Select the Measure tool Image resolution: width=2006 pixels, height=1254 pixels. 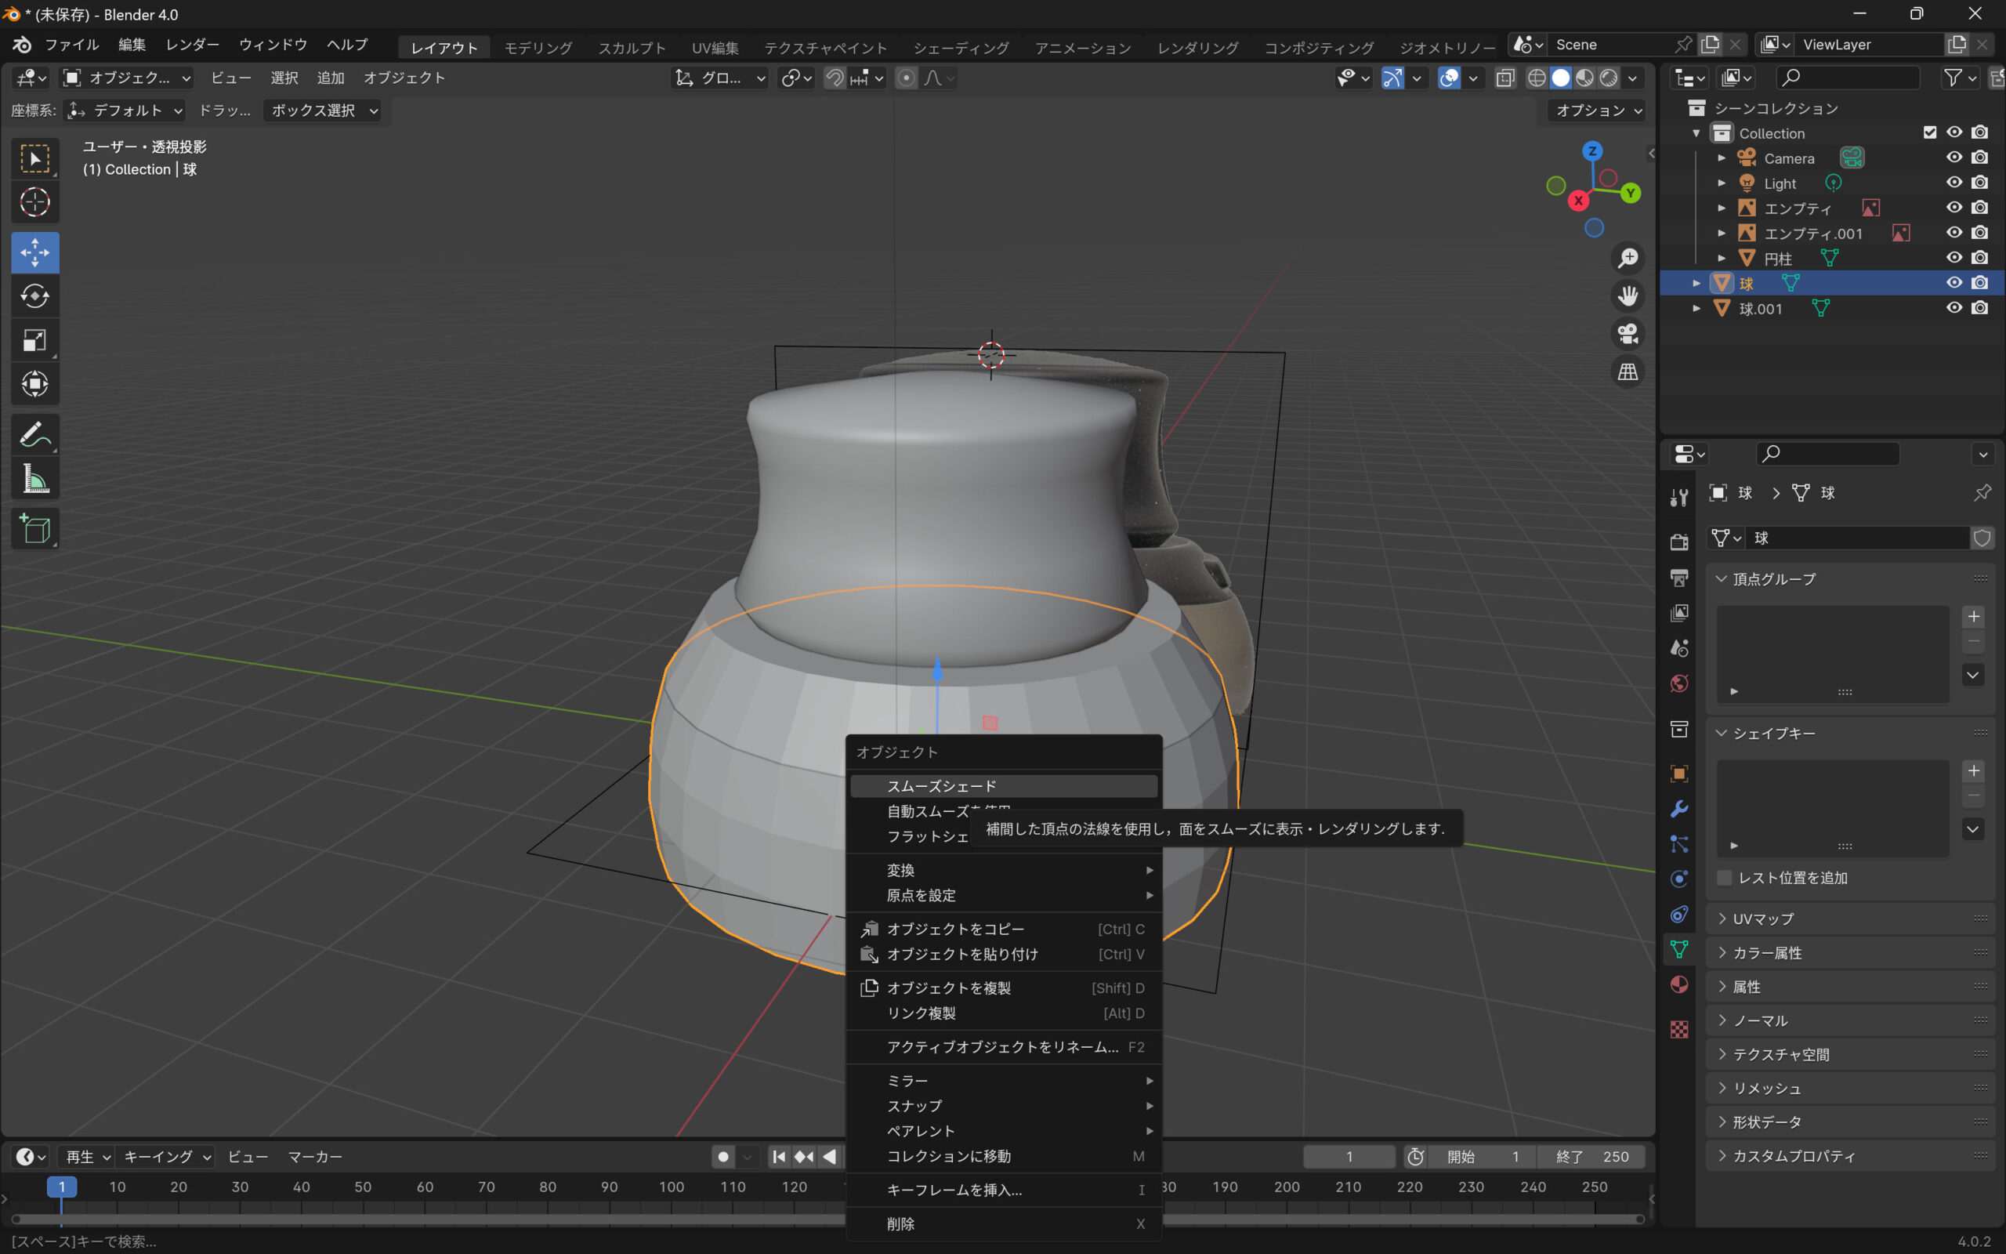point(34,480)
